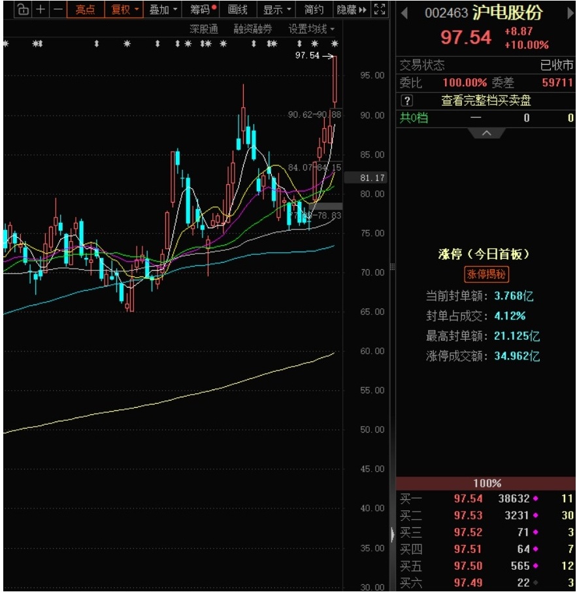Toggle the 简约 simple view mode
577x592 pixels.
click(314, 10)
